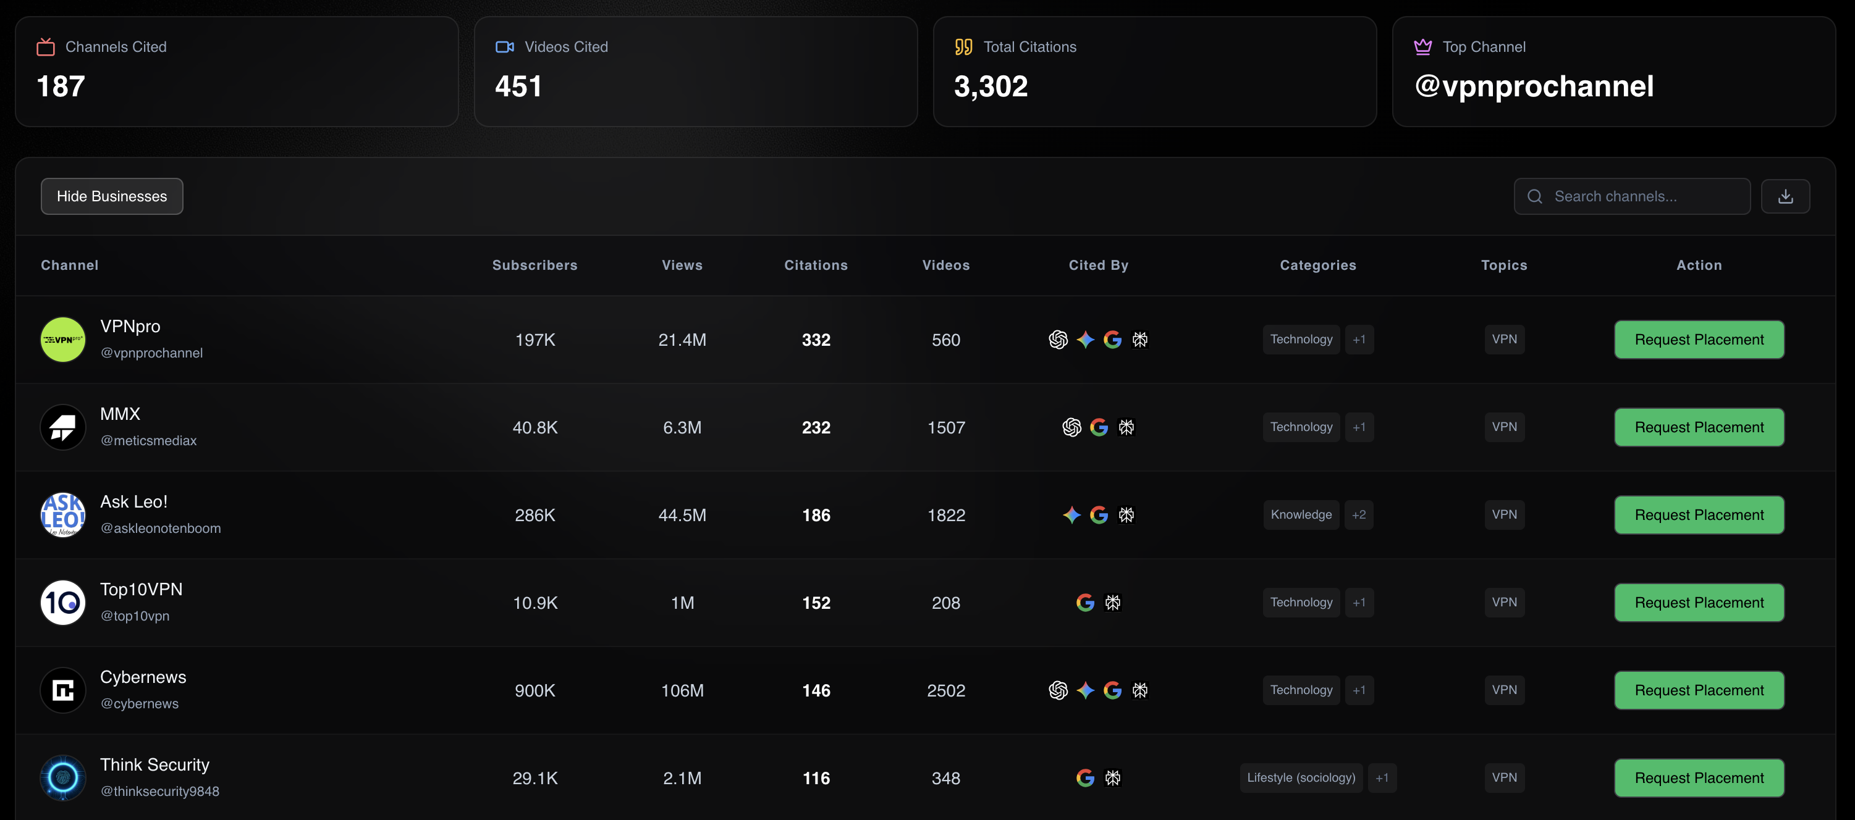Expand the +1 categories badge for MMX

[1359, 427]
